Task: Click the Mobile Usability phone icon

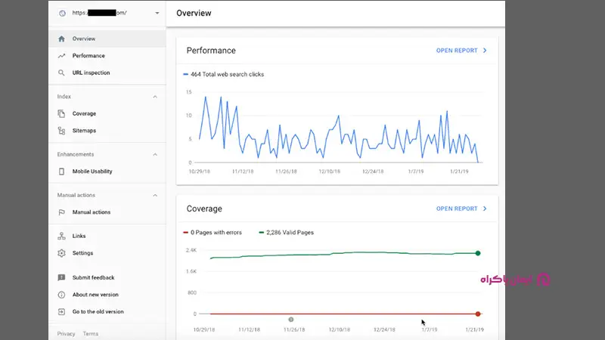Action: point(62,172)
